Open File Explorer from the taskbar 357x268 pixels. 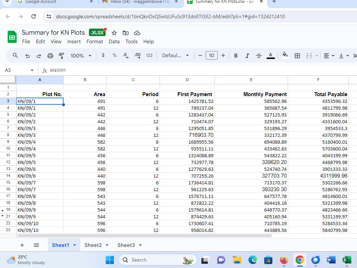coord(237,260)
